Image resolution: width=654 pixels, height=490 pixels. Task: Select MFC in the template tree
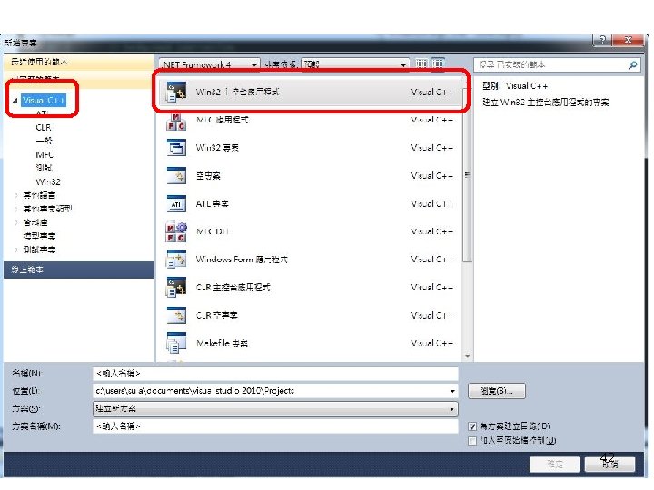(45, 155)
